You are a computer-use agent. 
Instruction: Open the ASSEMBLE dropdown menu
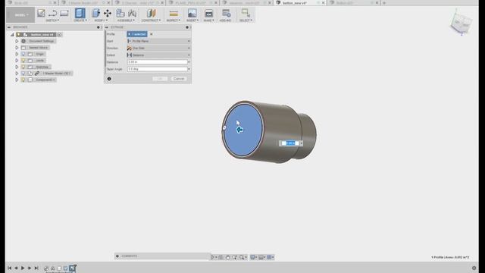pos(127,20)
